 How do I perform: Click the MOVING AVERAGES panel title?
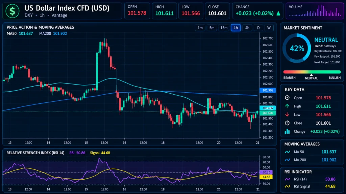point(302,144)
